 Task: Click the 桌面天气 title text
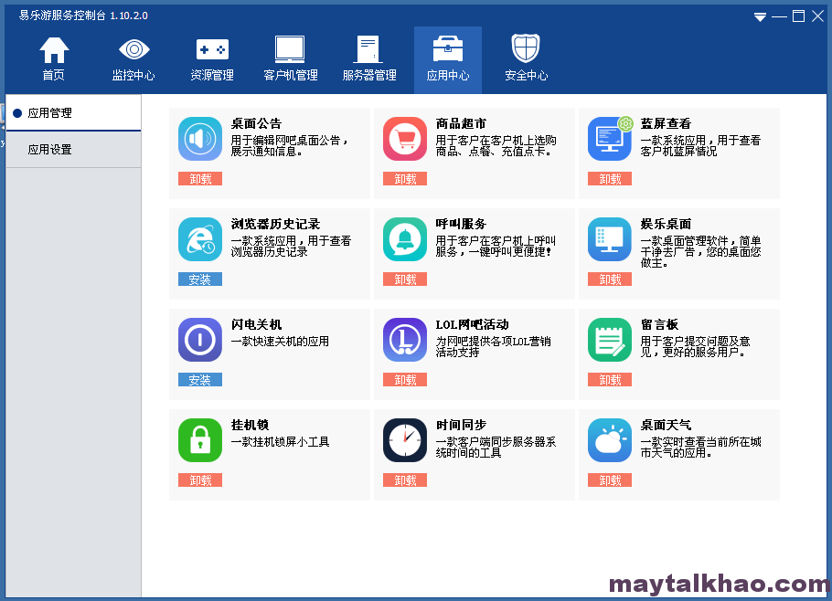pos(666,425)
